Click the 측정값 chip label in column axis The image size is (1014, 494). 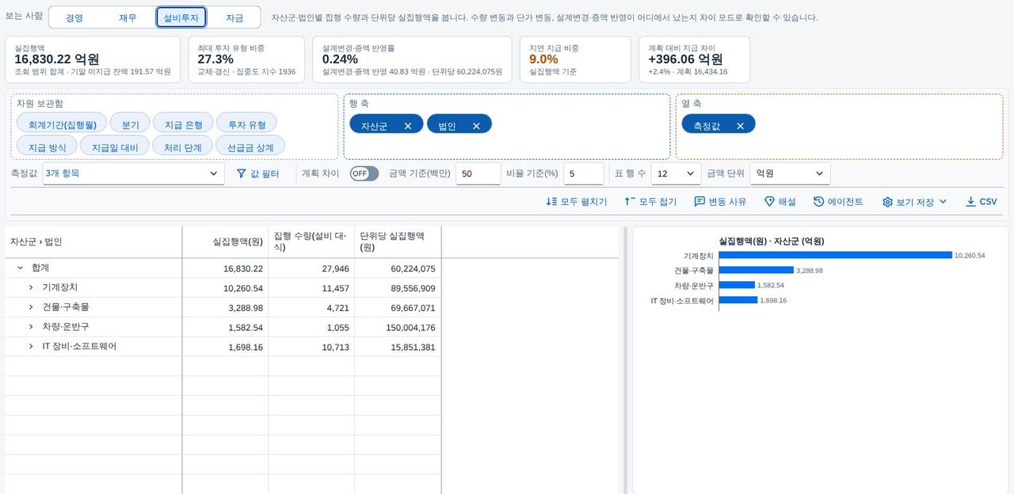pos(707,126)
